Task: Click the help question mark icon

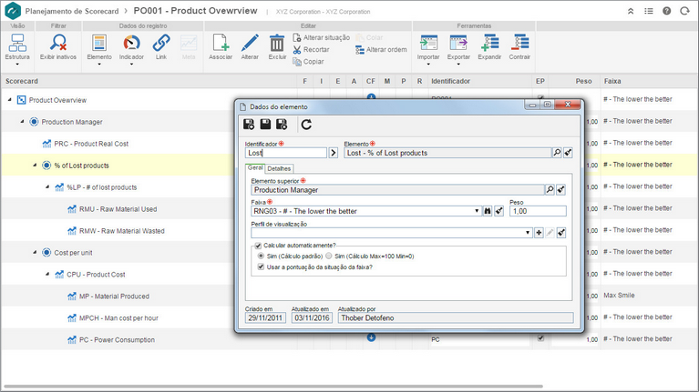Action: (x=666, y=11)
